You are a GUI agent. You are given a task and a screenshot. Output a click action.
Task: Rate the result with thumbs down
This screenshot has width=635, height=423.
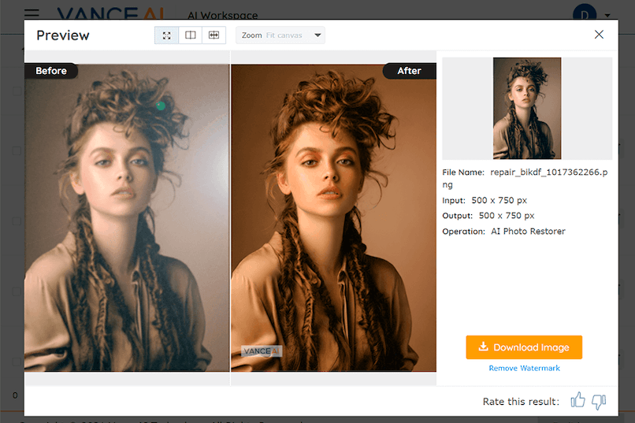599,402
